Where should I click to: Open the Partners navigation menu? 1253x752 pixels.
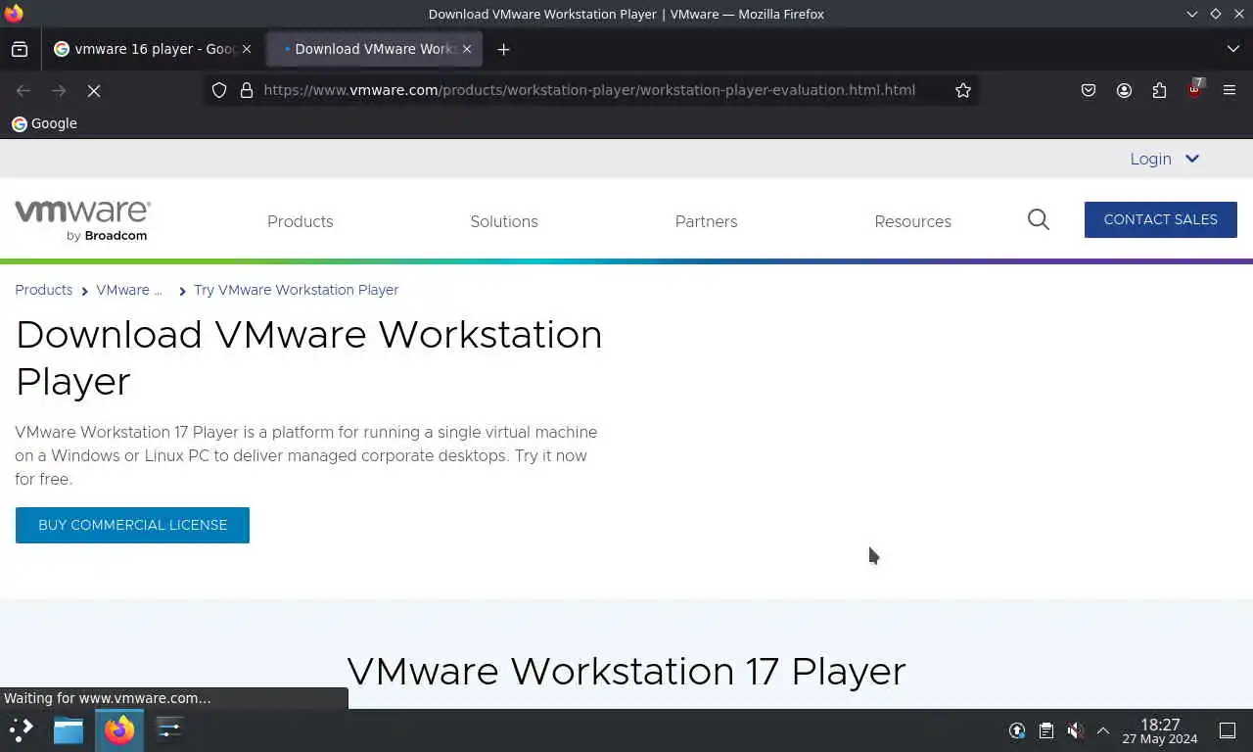point(706,221)
